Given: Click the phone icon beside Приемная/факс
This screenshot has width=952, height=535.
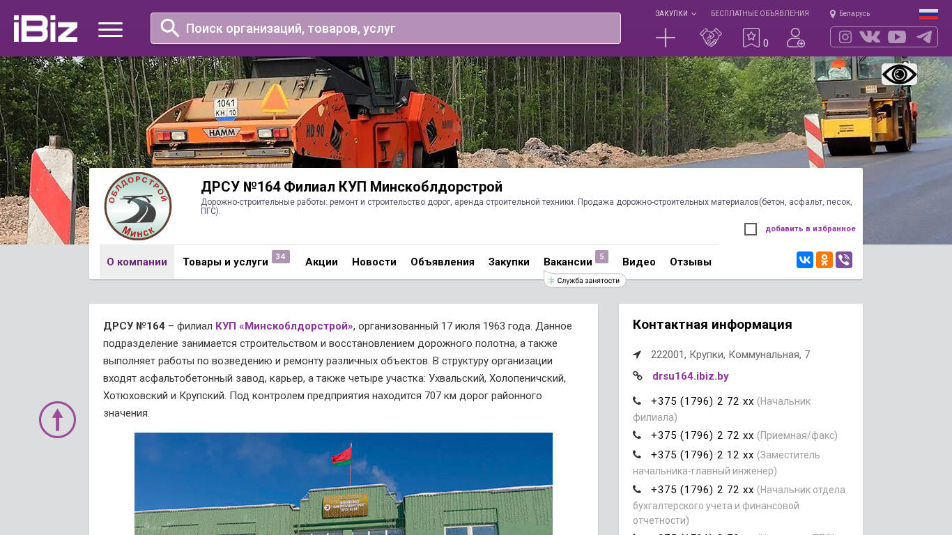Looking at the screenshot, I should 637,435.
